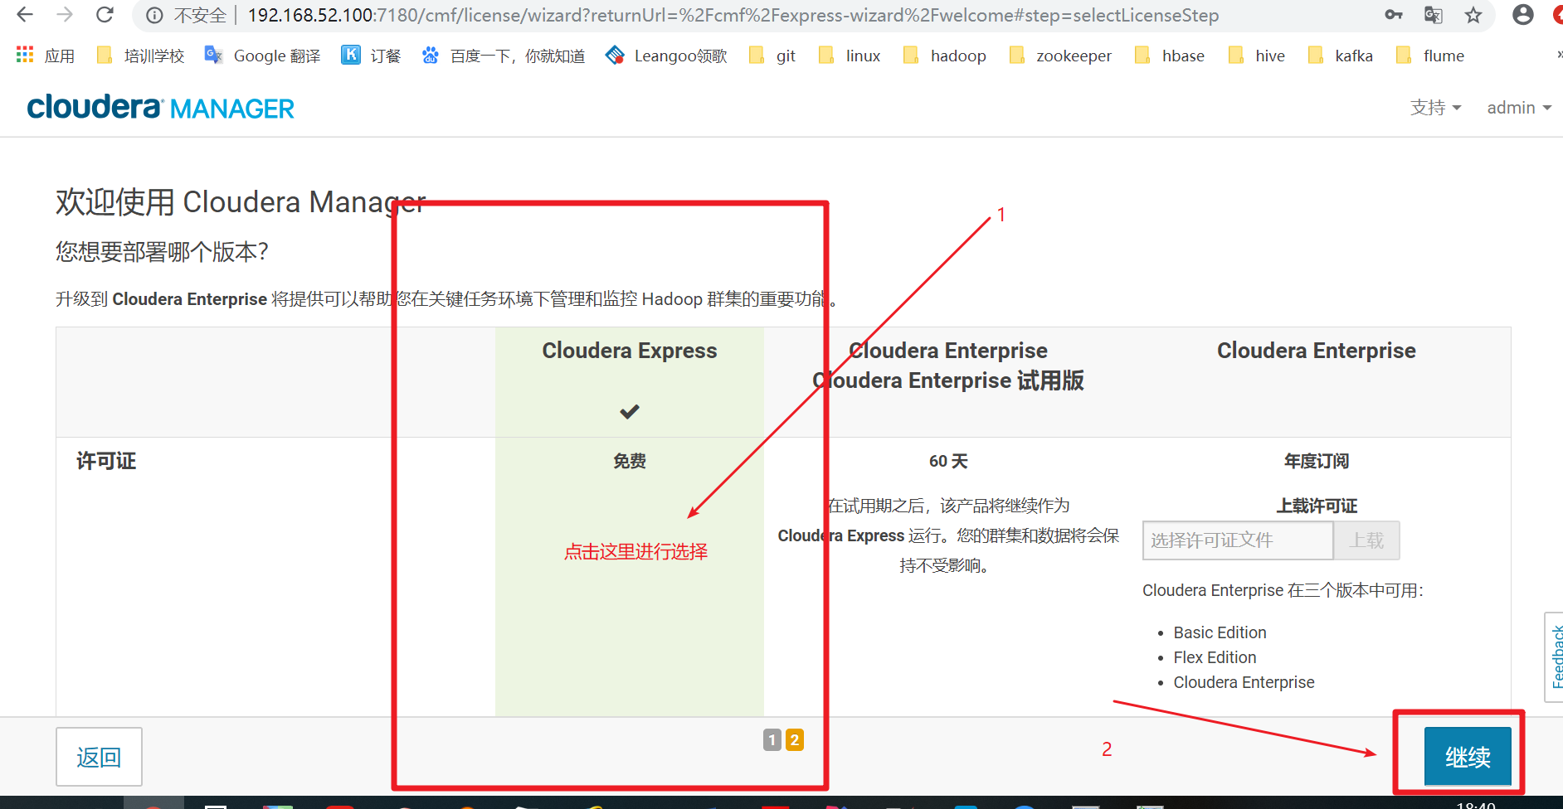Open the apps grid shortcut

pos(46,56)
